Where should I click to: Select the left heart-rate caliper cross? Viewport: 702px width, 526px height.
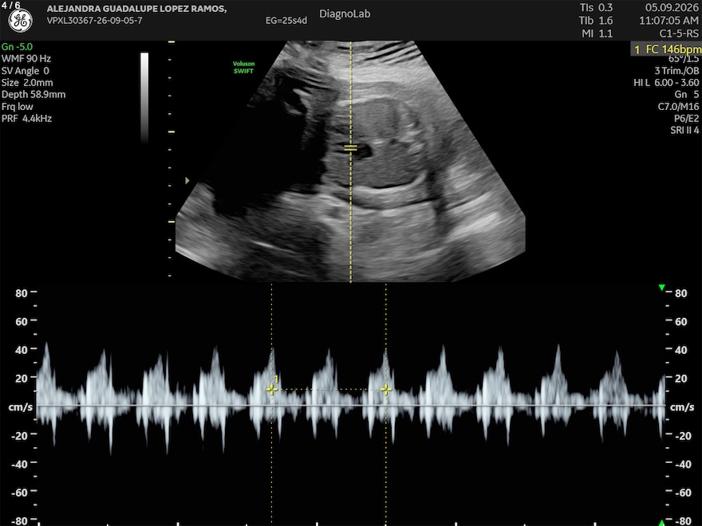point(272,390)
